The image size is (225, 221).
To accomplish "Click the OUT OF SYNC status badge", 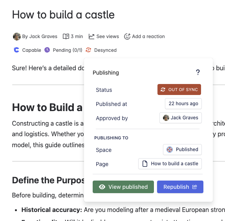I will (179, 89).
